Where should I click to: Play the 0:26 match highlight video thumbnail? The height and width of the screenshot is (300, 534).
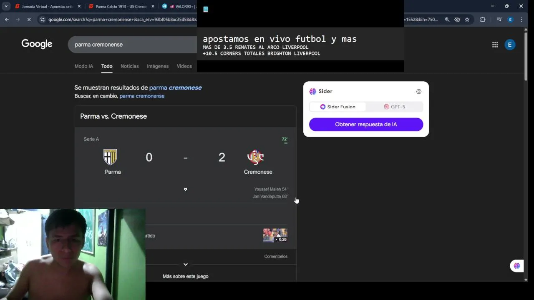coord(275,235)
